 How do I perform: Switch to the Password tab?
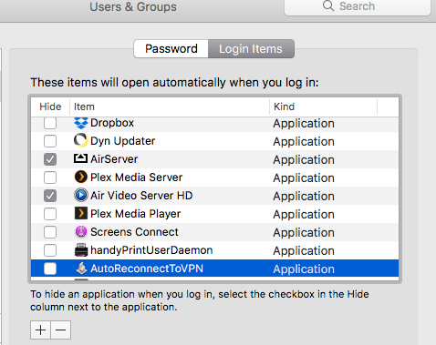coord(171,48)
